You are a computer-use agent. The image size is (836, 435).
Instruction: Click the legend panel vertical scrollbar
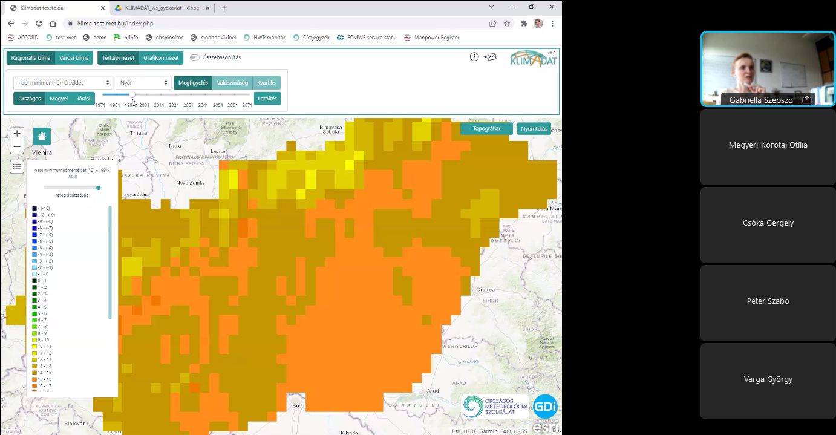110,262
